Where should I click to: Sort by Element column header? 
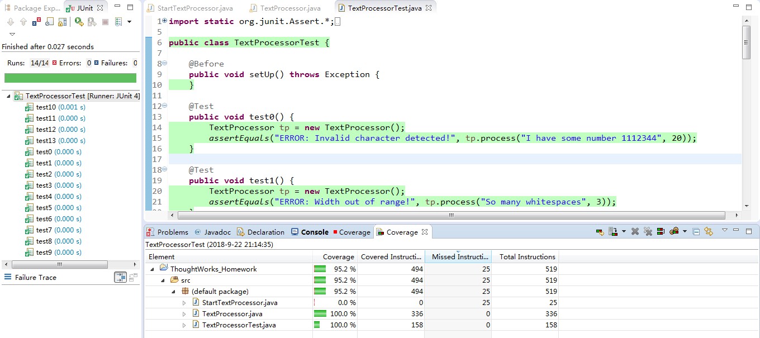[x=229, y=257]
